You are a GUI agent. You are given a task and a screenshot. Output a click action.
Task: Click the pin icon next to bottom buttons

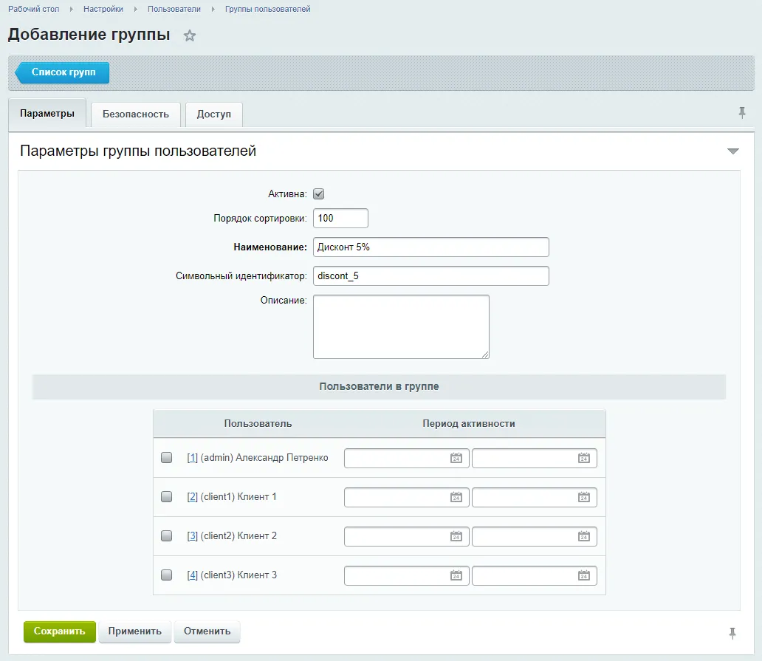click(x=732, y=632)
